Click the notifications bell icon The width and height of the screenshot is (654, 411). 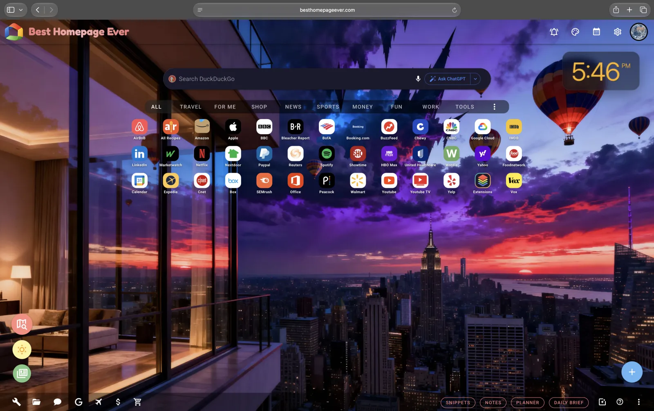click(x=554, y=32)
